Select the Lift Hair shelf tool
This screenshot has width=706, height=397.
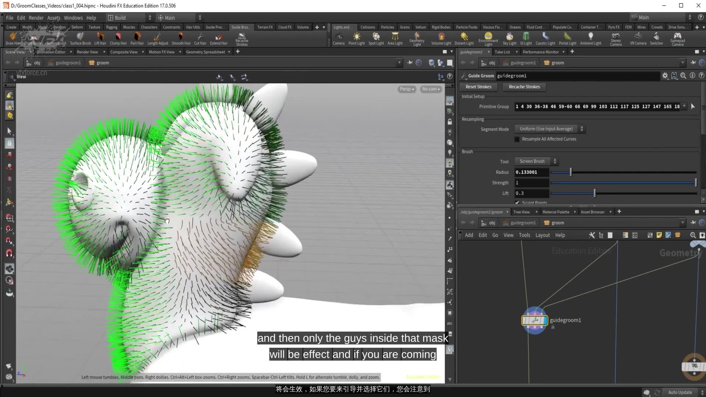[100, 39]
